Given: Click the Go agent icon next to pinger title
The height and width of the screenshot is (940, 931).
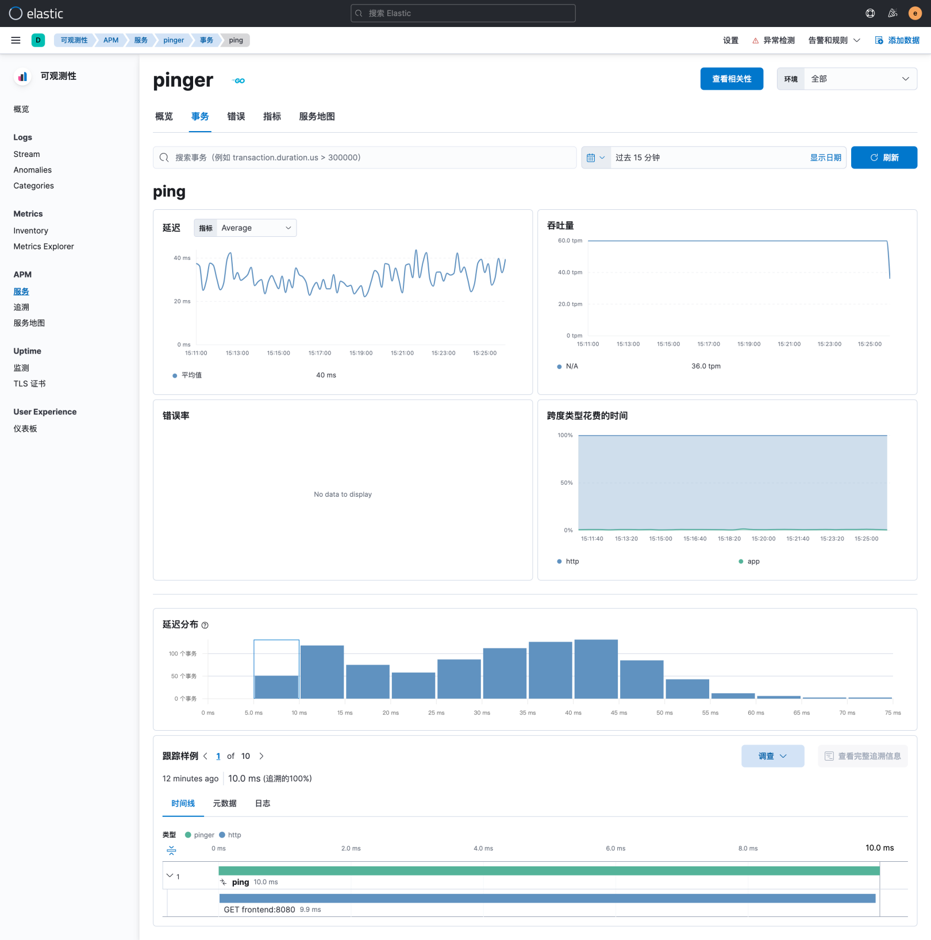Looking at the screenshot, I should [238, 80].
